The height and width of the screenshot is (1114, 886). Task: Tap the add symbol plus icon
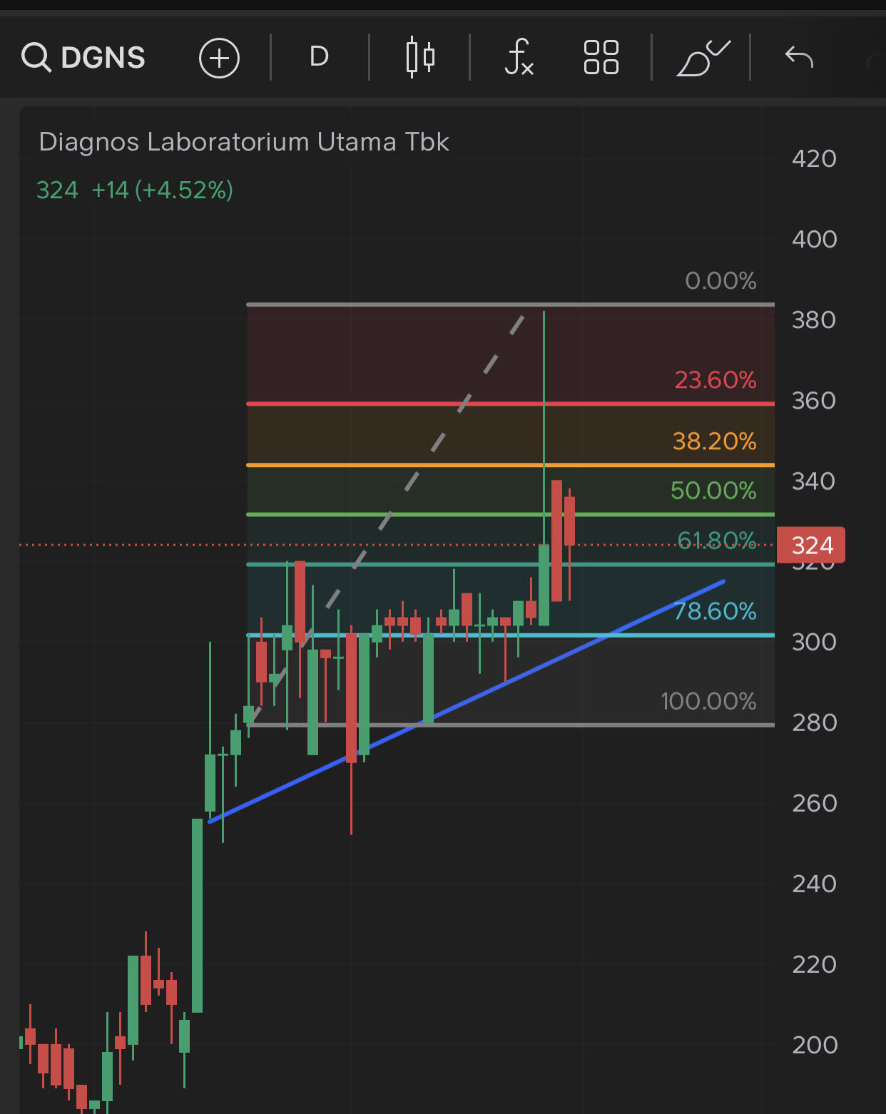[219, 58]
